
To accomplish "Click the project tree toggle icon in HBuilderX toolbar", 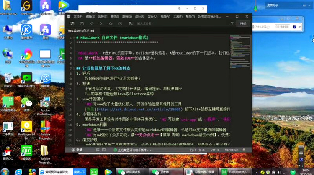I will (x=72, y=23).
